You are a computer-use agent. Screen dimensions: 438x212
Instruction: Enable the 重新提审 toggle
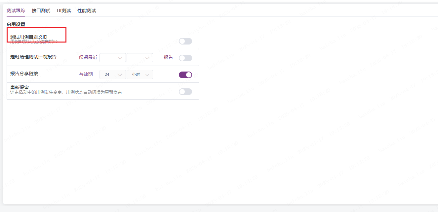[185, 92]
